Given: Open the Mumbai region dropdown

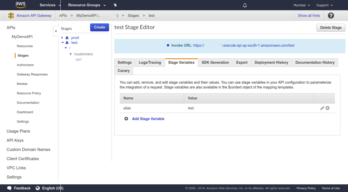Looking at the screenshot, I should [x=302, y=5].
